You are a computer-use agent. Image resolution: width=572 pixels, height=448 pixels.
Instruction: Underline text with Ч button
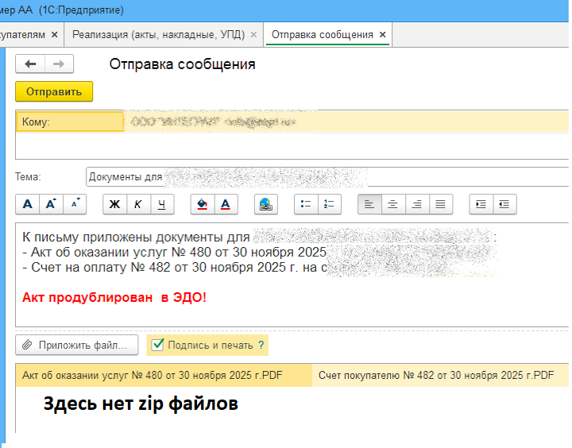pyautogui.click(x=162, y=204)
